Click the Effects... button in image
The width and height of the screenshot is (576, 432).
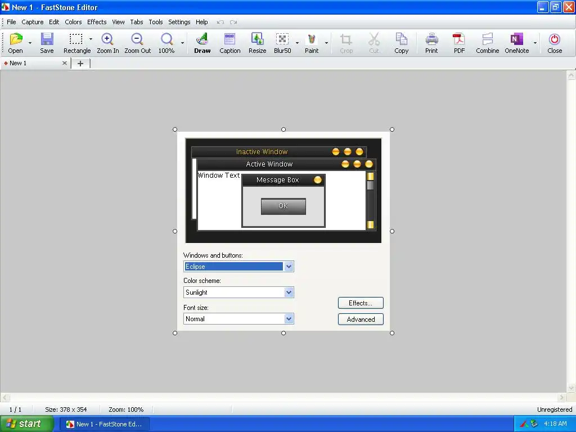pyautogui.click(x=361, y=303)
